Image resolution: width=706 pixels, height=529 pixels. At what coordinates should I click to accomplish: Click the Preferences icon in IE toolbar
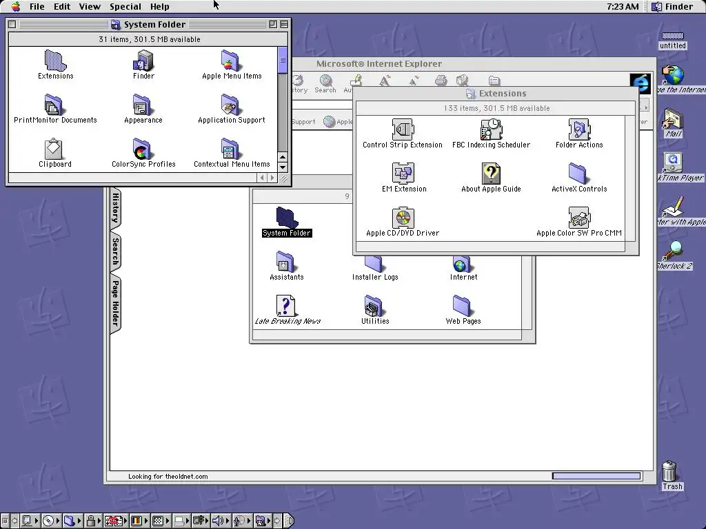[x=494, y=81]
